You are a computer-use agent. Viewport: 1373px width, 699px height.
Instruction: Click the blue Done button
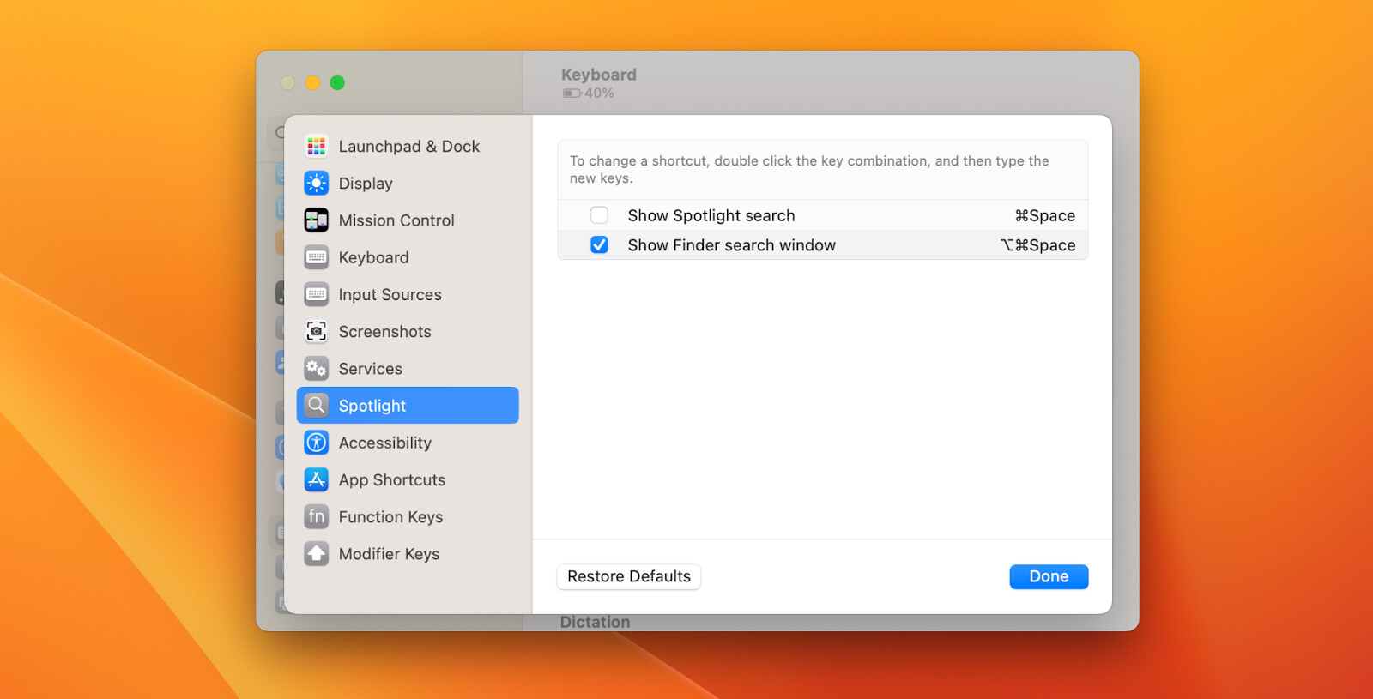1049,576
